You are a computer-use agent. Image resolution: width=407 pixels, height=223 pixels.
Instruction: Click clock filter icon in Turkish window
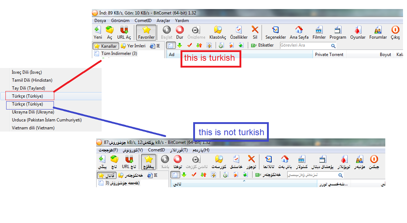pyautogui.click(x=221, y=46)
